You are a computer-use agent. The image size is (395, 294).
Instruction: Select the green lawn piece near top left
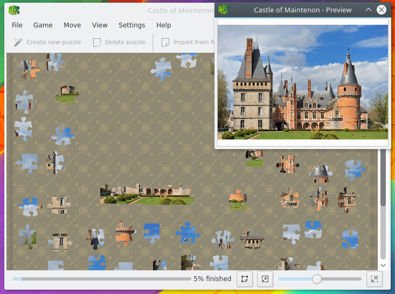tap(67, 94)
